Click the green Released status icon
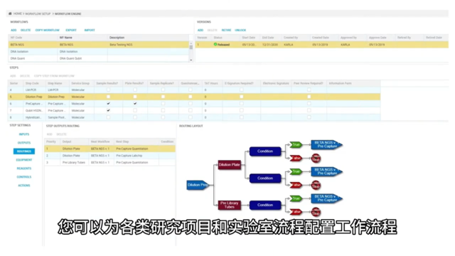 tap(215, 44)
